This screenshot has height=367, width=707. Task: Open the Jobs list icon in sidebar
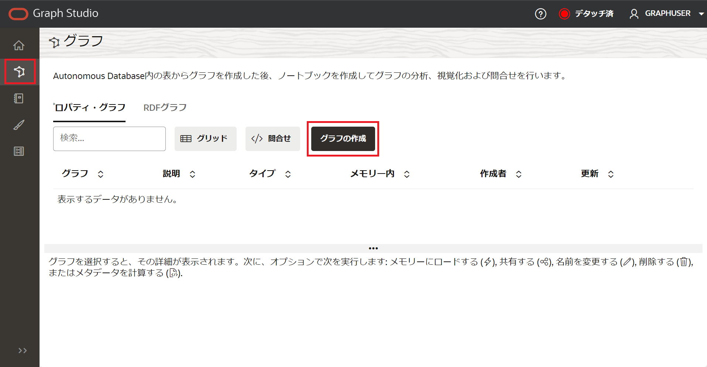point(18,151)
